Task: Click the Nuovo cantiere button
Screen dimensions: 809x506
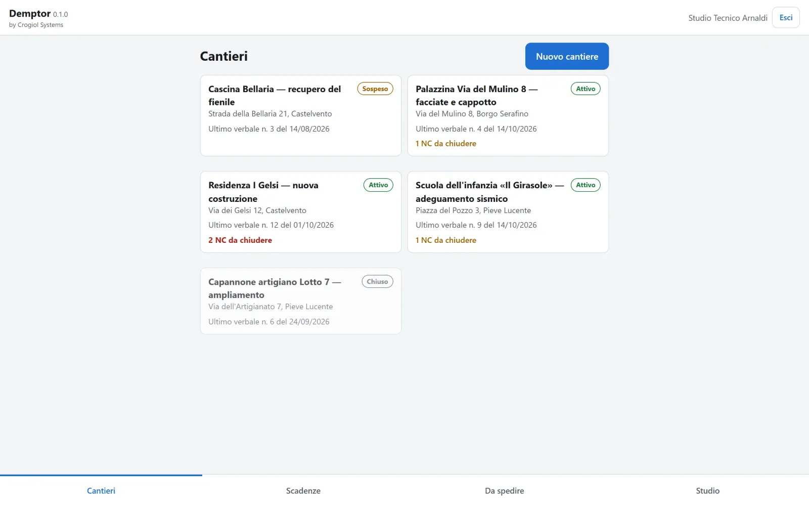Action: (x=567, y=56)
